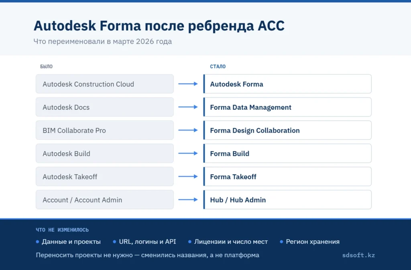Click the title "Autodesk Forma после ребренда ACC"
Viewport: 411px width, 270px height.
coord(159,26)
